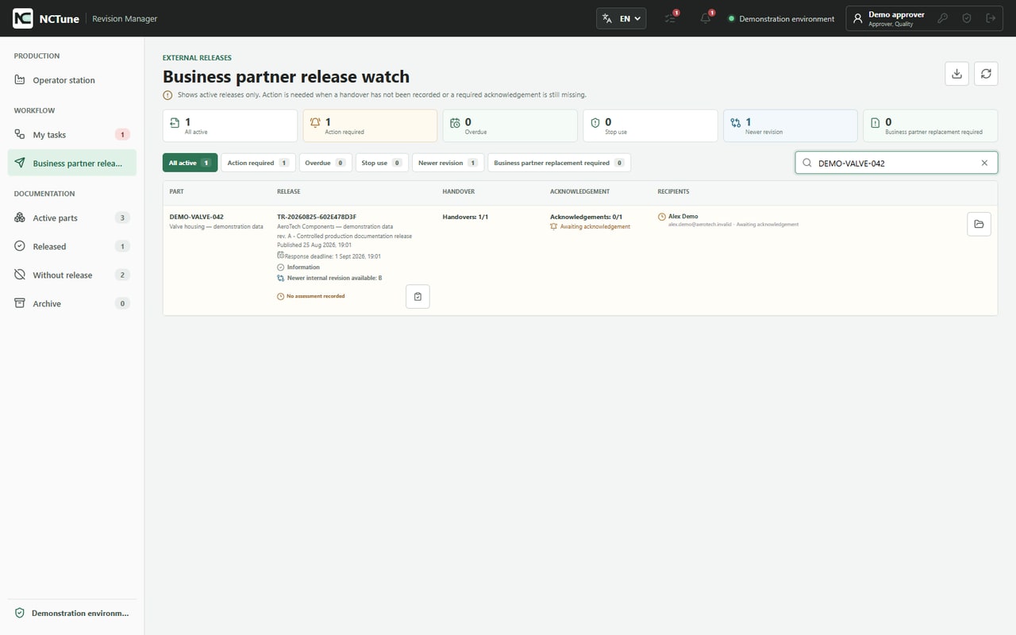Click the ACKNOWLEDGEMENT column header
This screenshot has height=635, width=1016.
pos(579,192)
